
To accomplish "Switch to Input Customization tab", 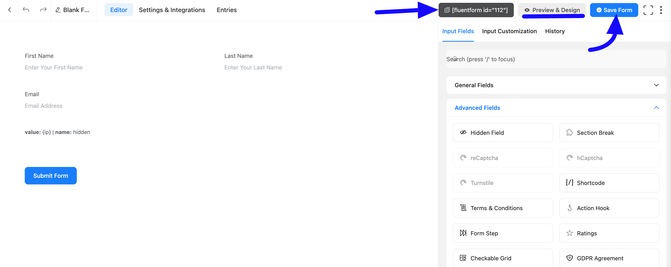I will (x=509, y=31).
